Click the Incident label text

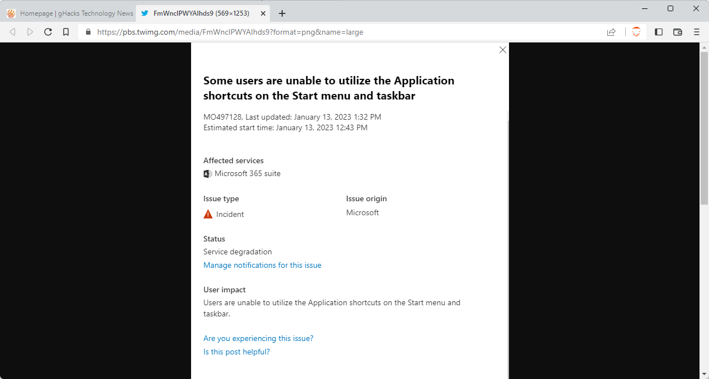pyautogui.click(x=230, y=214)
